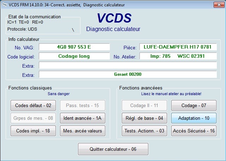Image resolution: width=226 pixels, height=161 pixels.
Task: Launch Tests. Actionn. - 03
Action: (144, 131)
